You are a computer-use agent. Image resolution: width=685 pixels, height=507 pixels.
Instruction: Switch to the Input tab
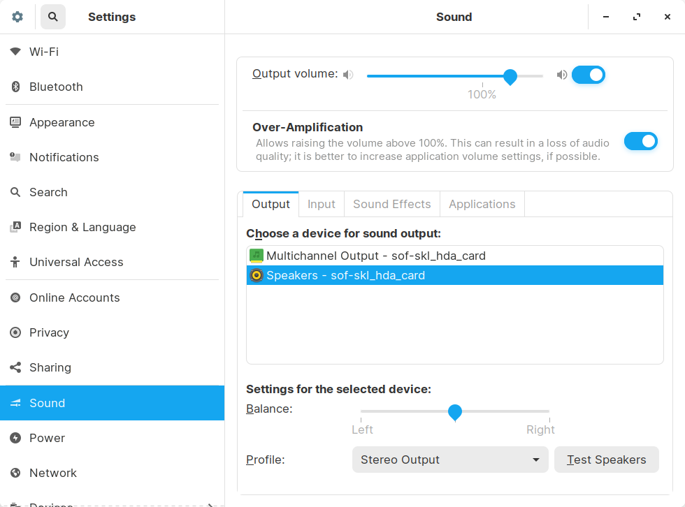(322, 204)
